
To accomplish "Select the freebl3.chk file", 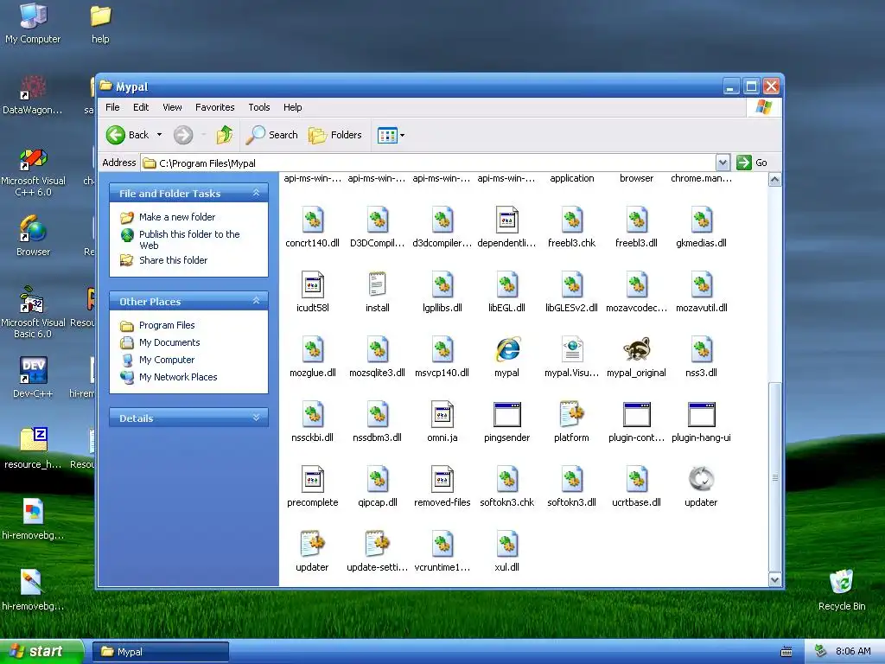I will pos(572,227).
